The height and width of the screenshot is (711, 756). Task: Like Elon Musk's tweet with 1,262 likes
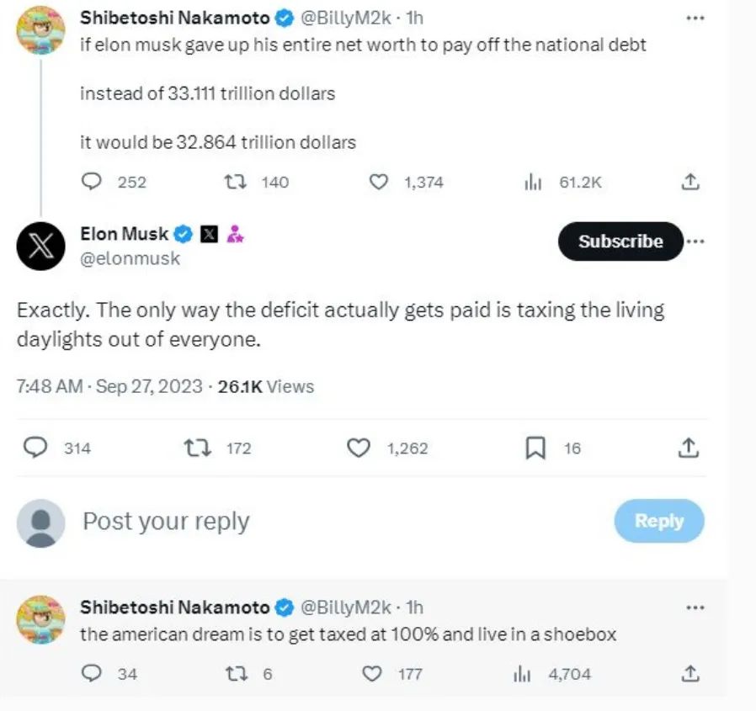359,448
